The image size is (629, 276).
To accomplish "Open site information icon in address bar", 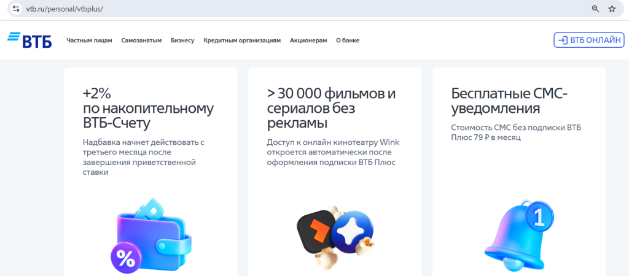I will tap(16, 9).
